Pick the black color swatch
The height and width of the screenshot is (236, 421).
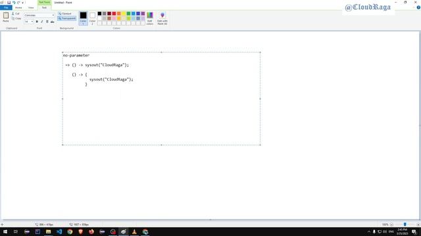pos(99,13)
